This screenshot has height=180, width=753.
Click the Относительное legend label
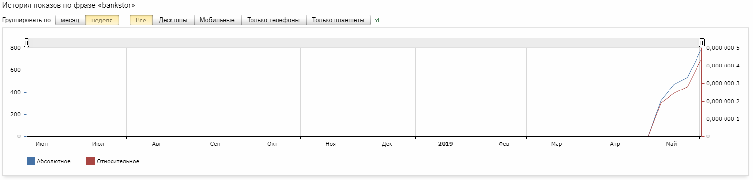pyautogui.click(x=118, y=162)
